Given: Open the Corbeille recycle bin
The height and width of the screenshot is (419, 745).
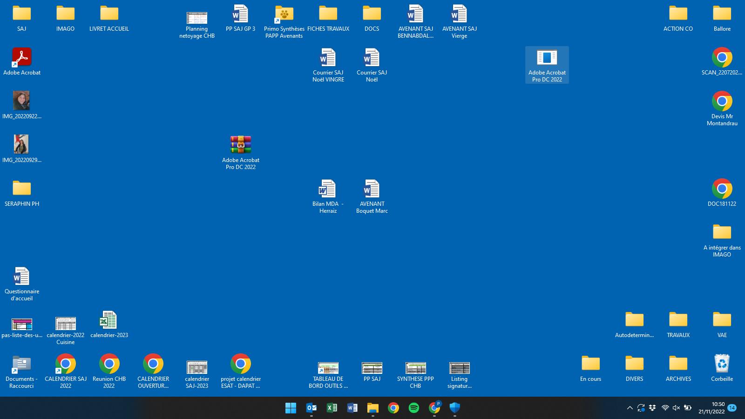Looking at the screenshot, I should (x=722, y=364).
